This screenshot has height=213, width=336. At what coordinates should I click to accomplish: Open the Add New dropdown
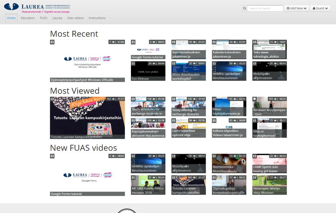[297, 8]
